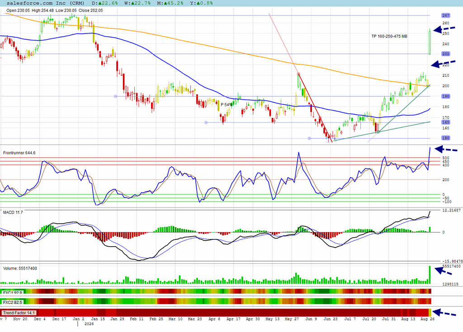
Task: Click the 2026 year label
Action: tap(89, 324)
